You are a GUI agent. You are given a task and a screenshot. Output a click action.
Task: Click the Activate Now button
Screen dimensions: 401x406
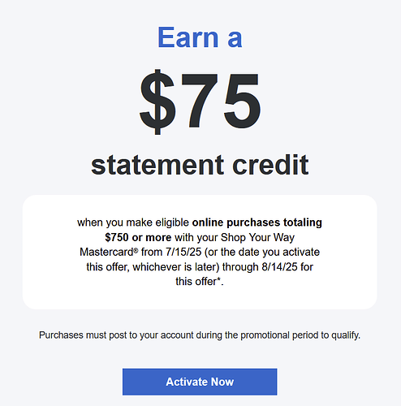[x=200, y=382]
